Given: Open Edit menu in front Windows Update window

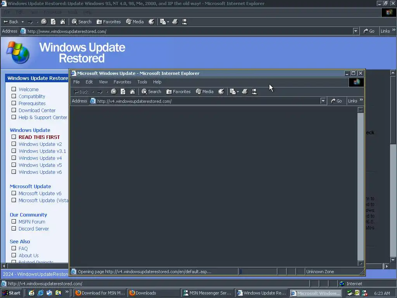Looking at the screenshot, I should click(x=89, y=82).
